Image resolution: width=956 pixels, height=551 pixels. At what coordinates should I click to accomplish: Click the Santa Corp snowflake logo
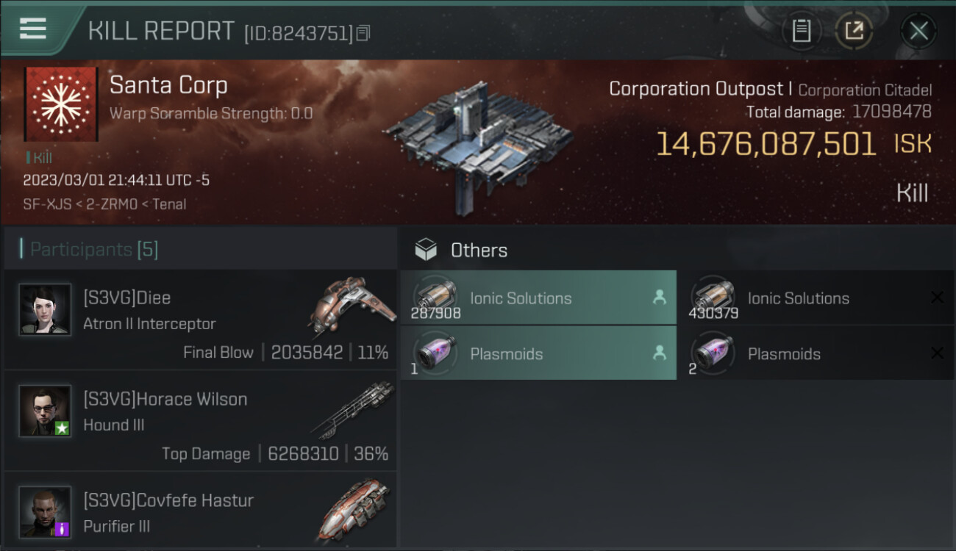(x=61, y=104)
